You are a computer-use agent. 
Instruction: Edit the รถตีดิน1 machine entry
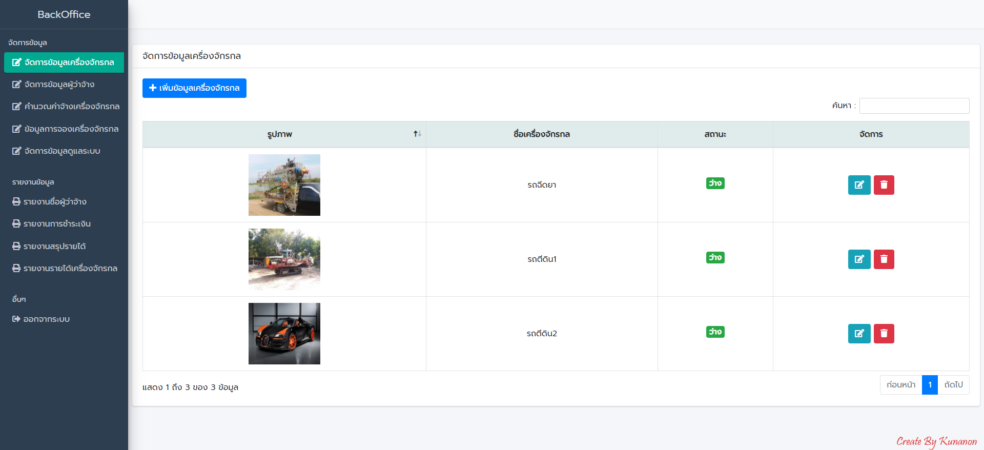(x=859, y=259)
